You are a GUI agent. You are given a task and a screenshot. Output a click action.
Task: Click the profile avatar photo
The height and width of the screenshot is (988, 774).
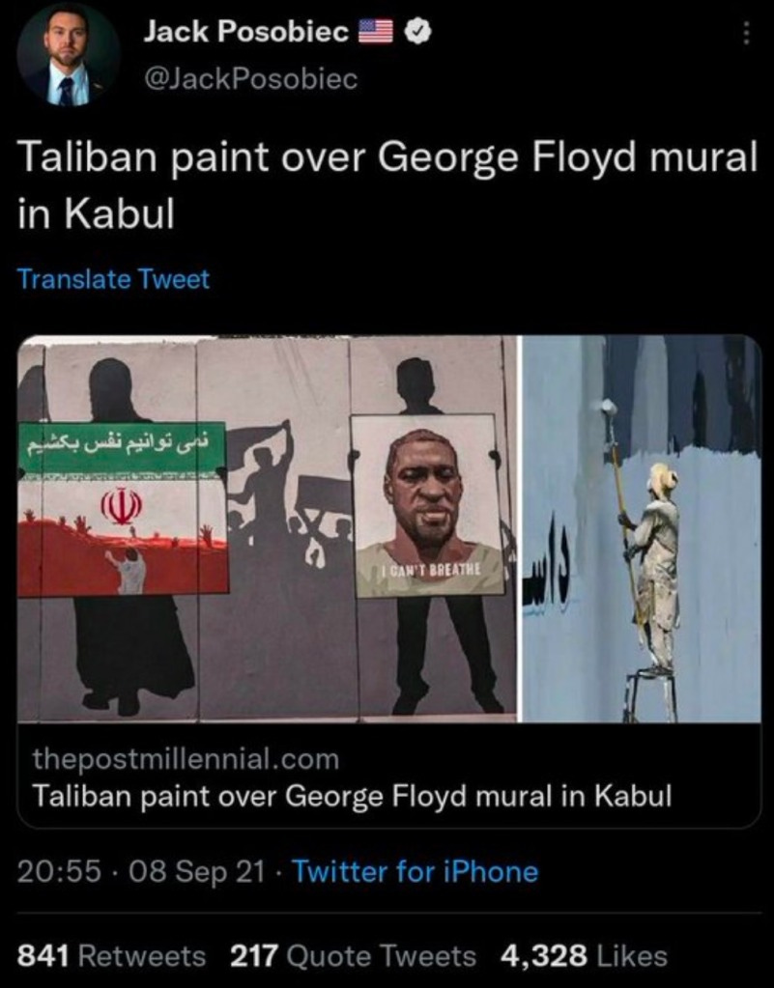[x=68, y=55]
